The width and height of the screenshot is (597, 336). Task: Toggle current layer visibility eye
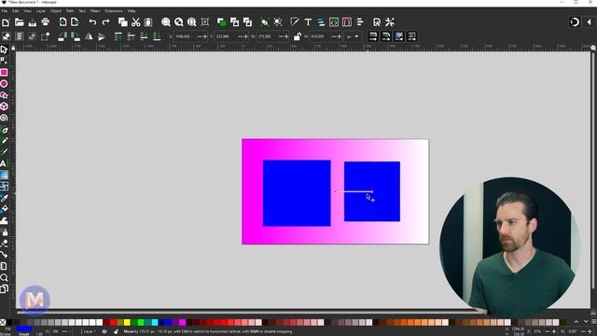[104, 332]
